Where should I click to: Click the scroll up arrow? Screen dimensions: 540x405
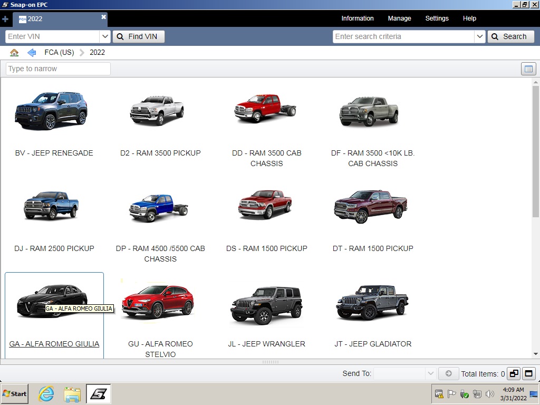536,82
